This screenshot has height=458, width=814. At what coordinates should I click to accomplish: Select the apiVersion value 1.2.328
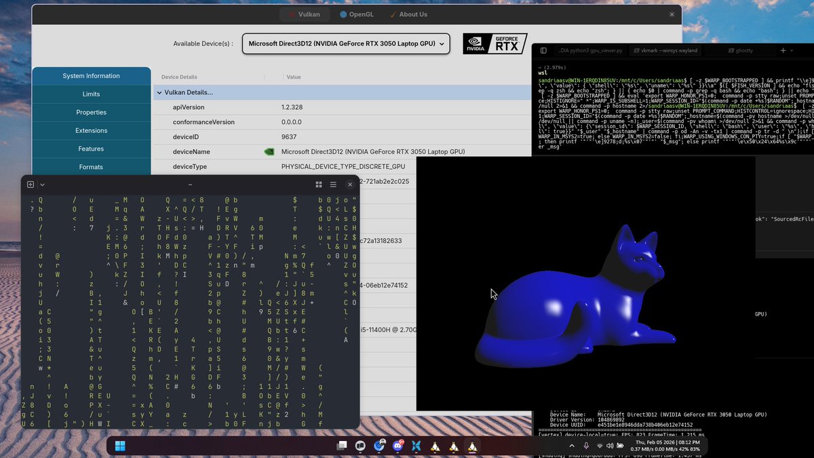tap(292, 107)
